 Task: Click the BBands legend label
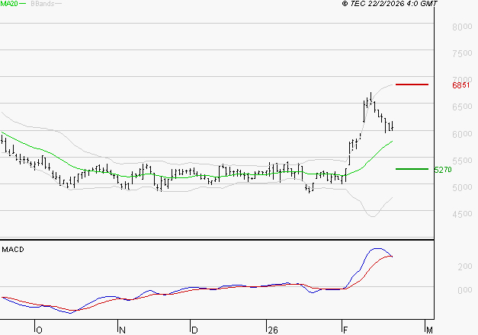43,4
